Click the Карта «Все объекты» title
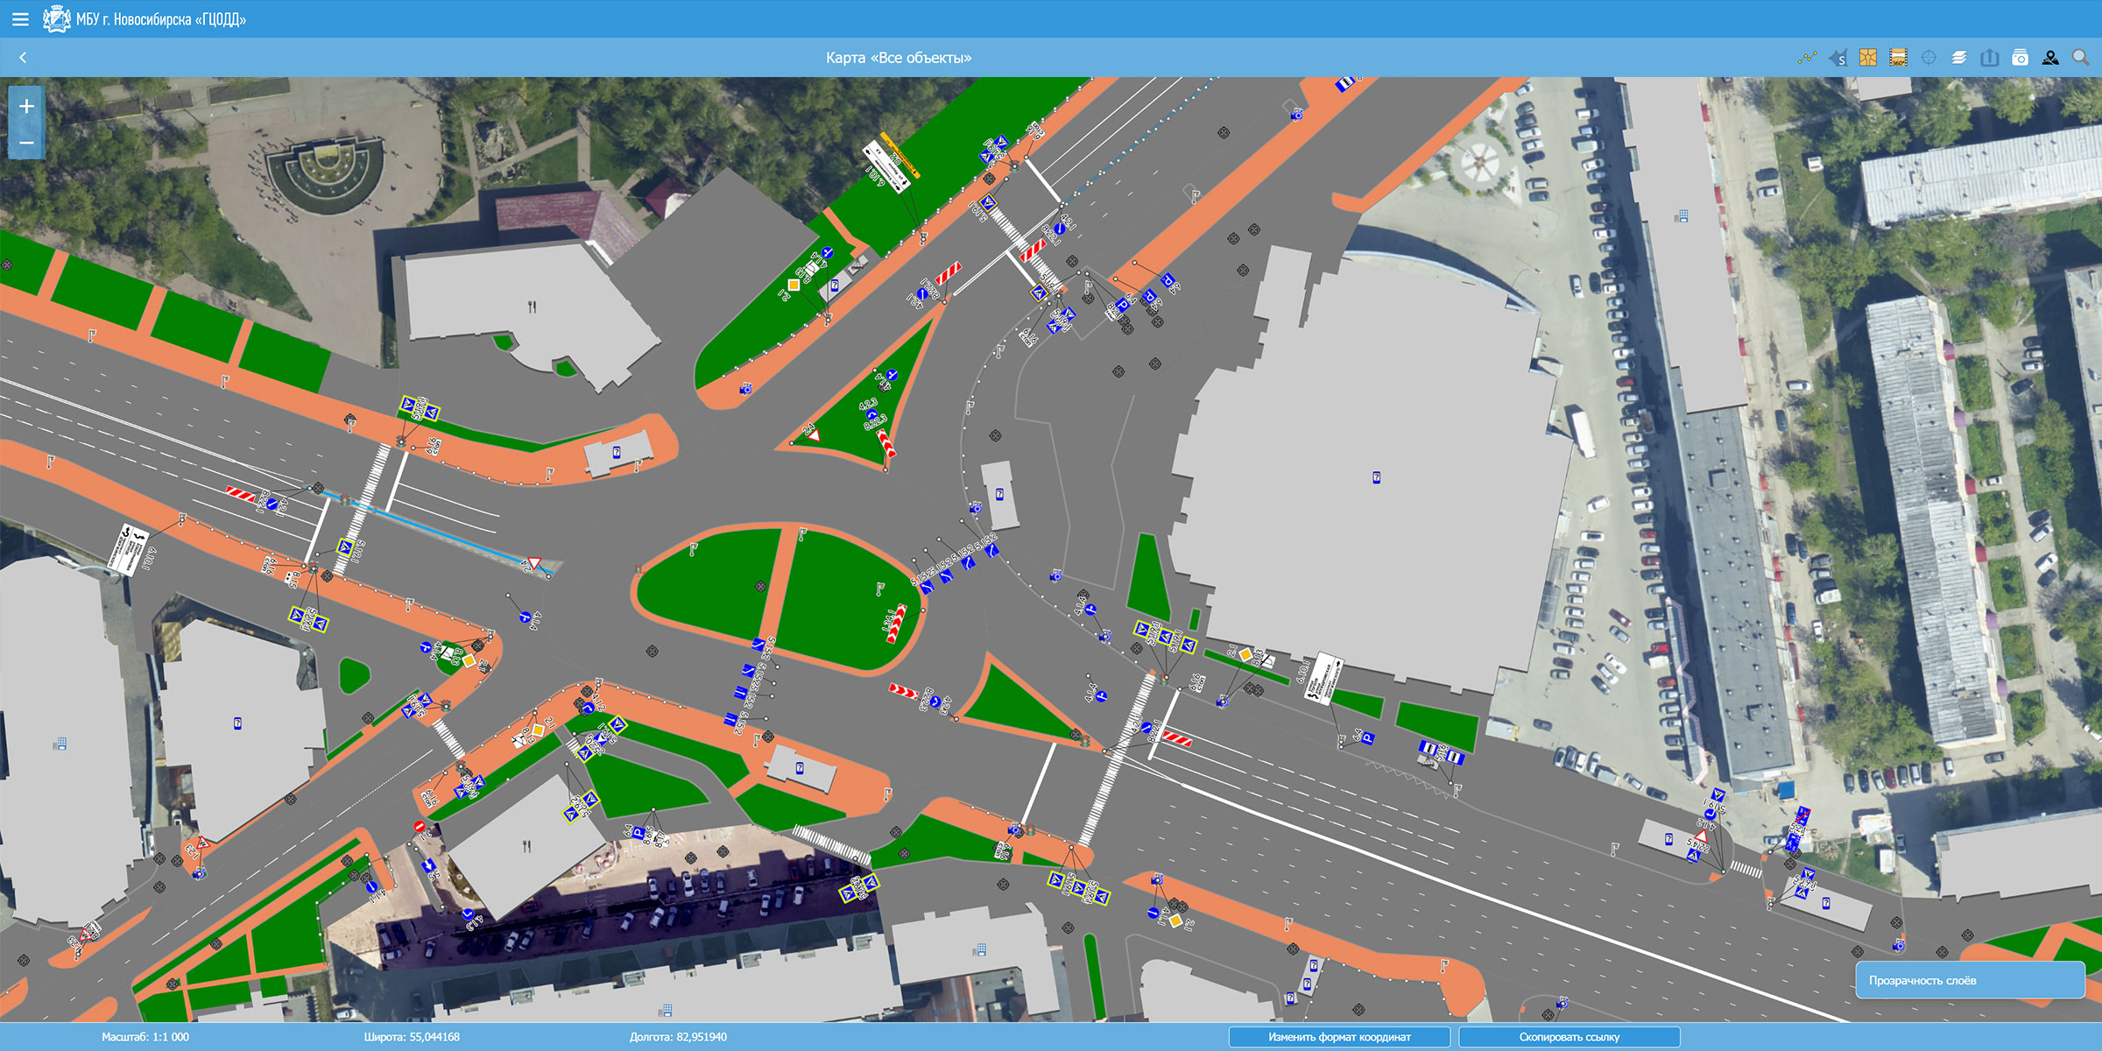The width and height of the screenshot is (2102, 1051). click(899, 58)
